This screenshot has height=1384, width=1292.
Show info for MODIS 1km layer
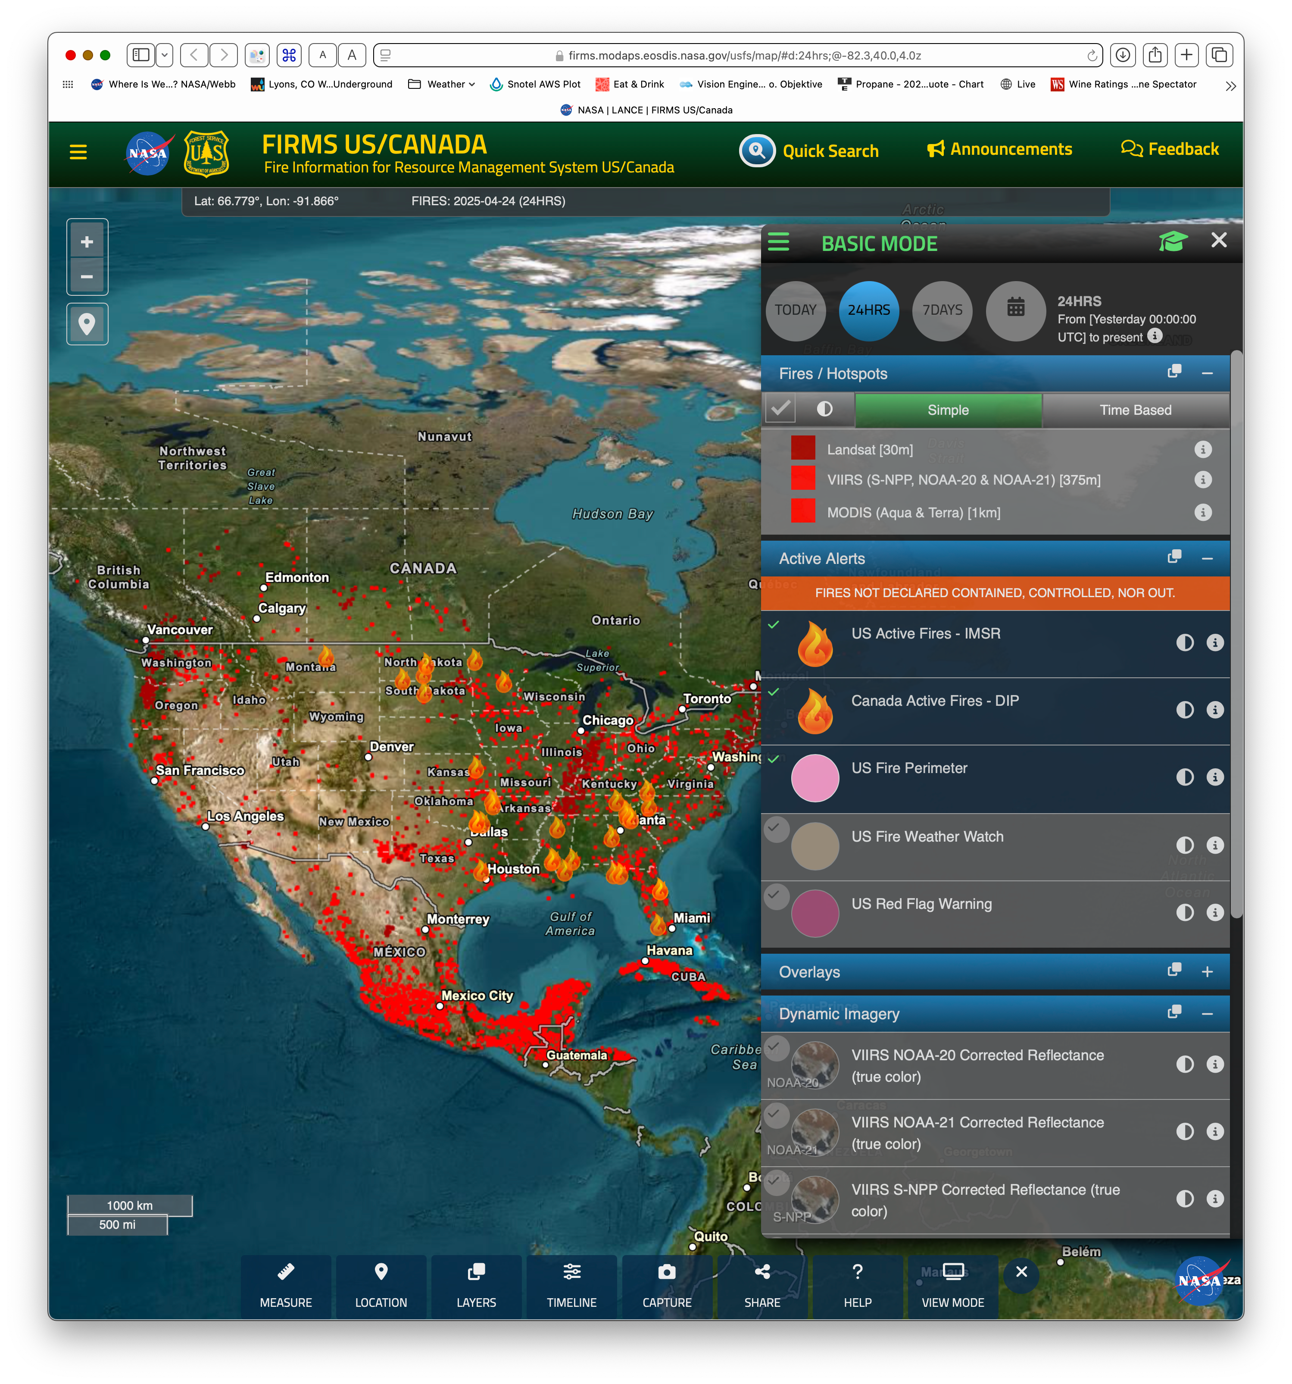click(x=1202, y=512)
